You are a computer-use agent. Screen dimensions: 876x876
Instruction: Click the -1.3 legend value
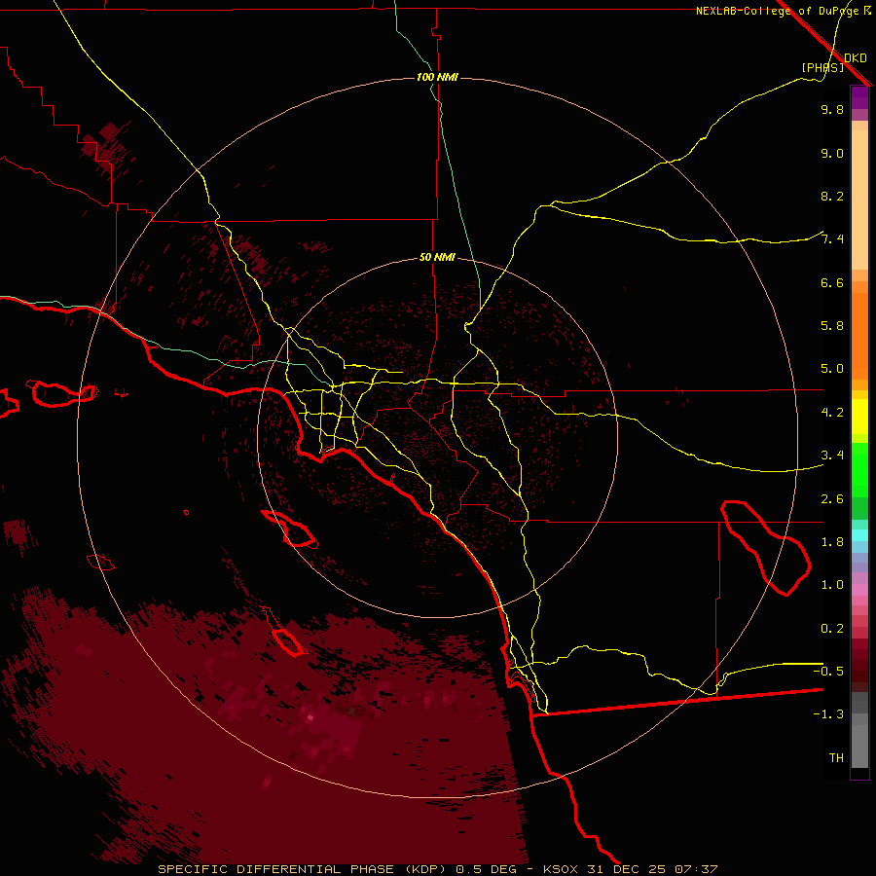[828, 714]
